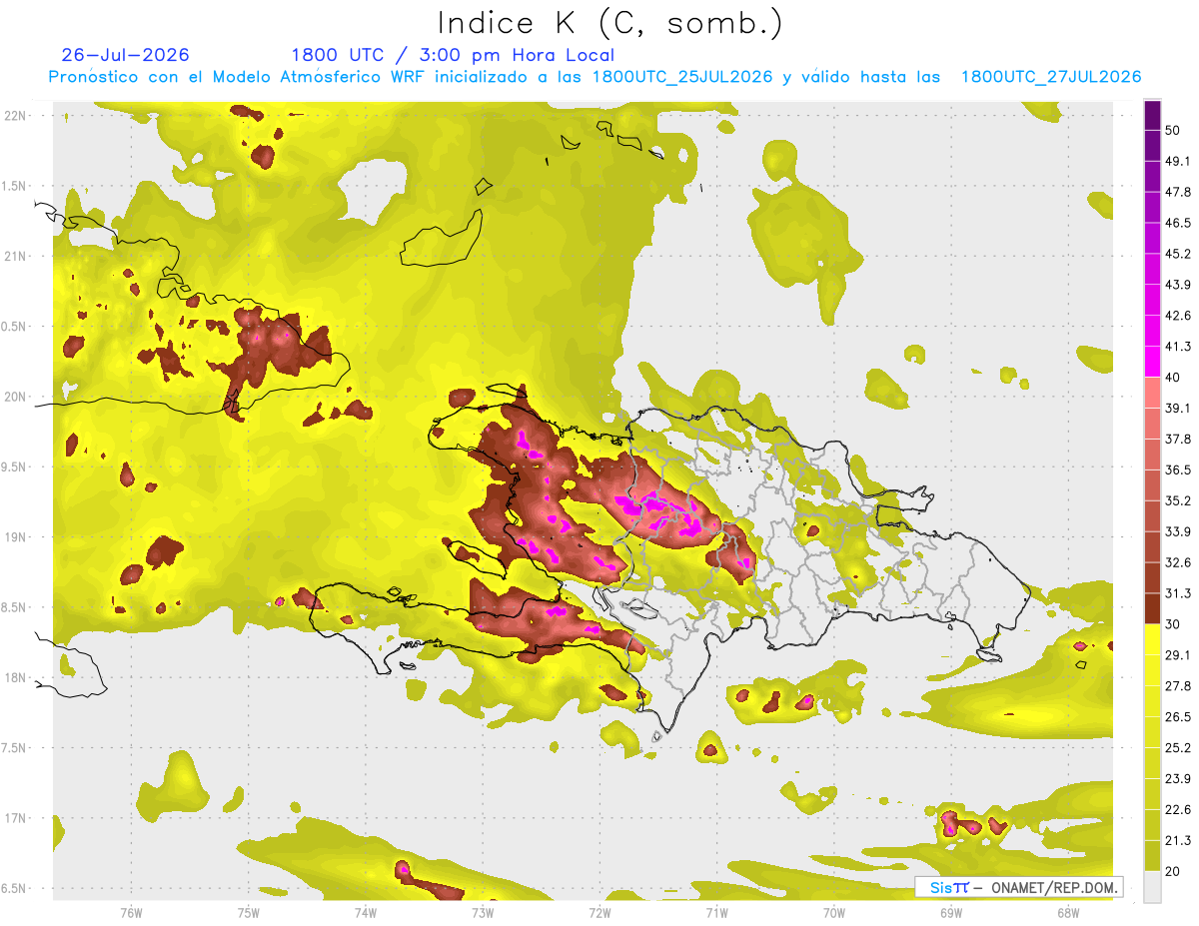1199x926 pixels.
Task: Pick the purple swatch between 46.5 and 47.8
Action: point(1152,208)
